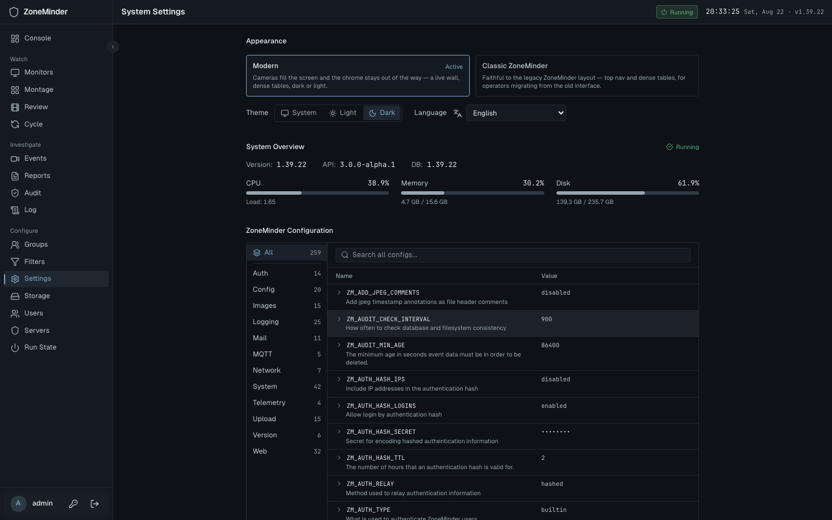
Task: Open the Images config category
Action: click(287, 306)
